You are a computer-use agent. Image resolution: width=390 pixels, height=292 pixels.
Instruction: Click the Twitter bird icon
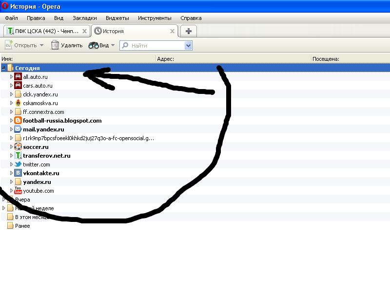pos(18,164)
